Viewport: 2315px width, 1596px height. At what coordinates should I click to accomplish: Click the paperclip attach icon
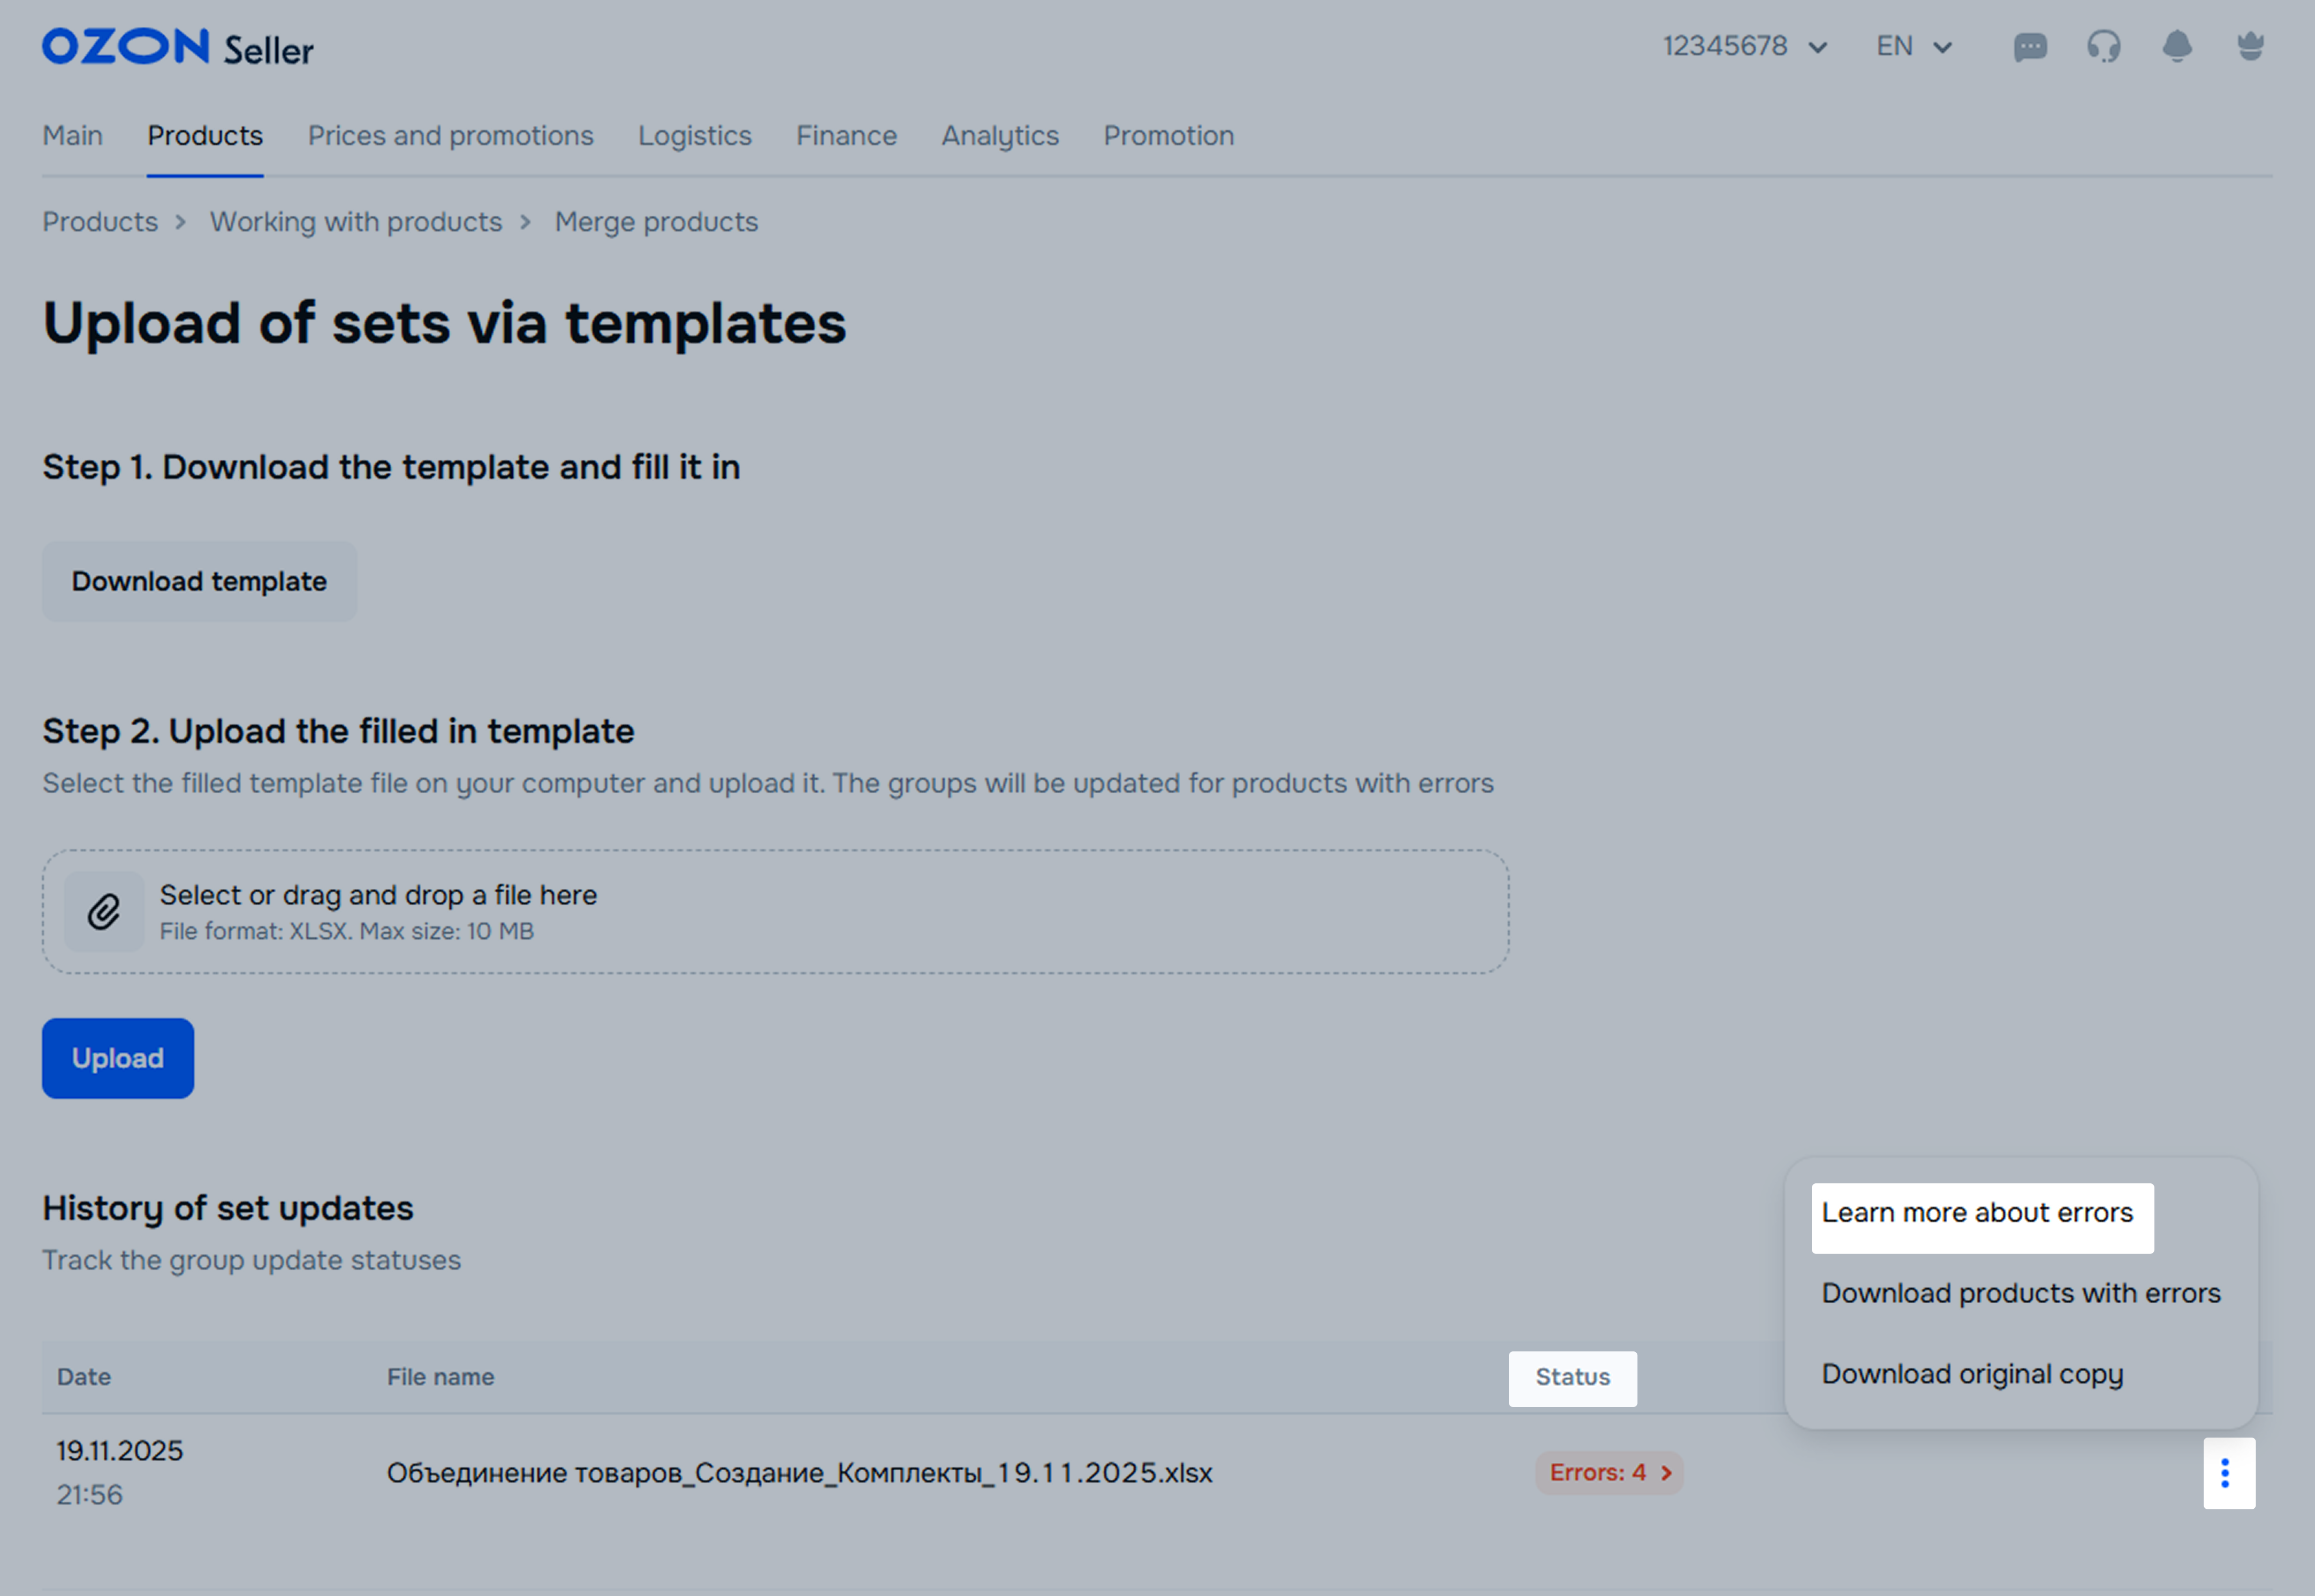pyautogui.click(x=104, y=912)
